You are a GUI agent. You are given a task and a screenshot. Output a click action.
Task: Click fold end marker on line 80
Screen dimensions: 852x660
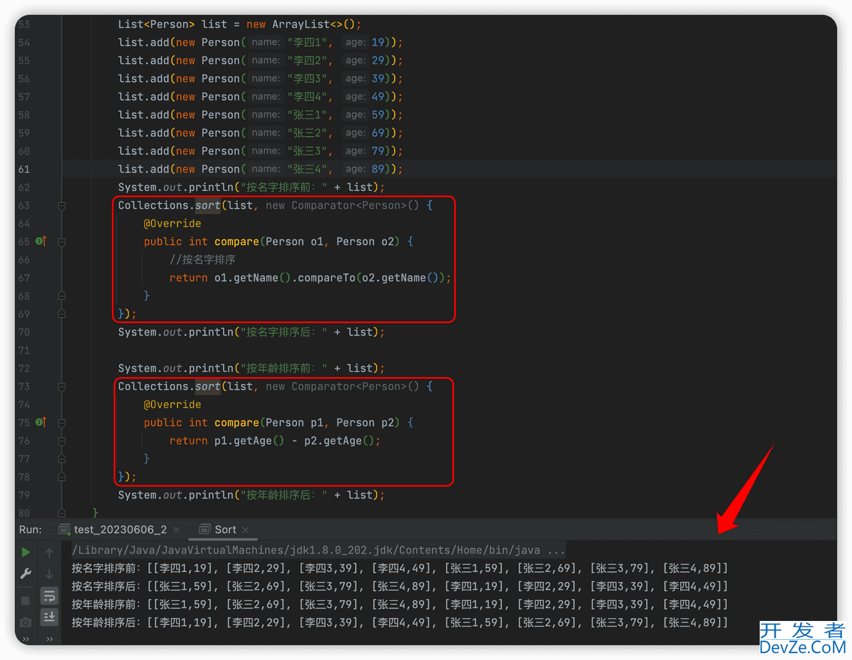click(x=62, y=513)
